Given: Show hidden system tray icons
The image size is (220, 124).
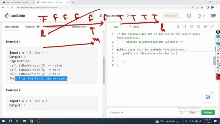Looking at the screenshot, I should tap(183, 121).
